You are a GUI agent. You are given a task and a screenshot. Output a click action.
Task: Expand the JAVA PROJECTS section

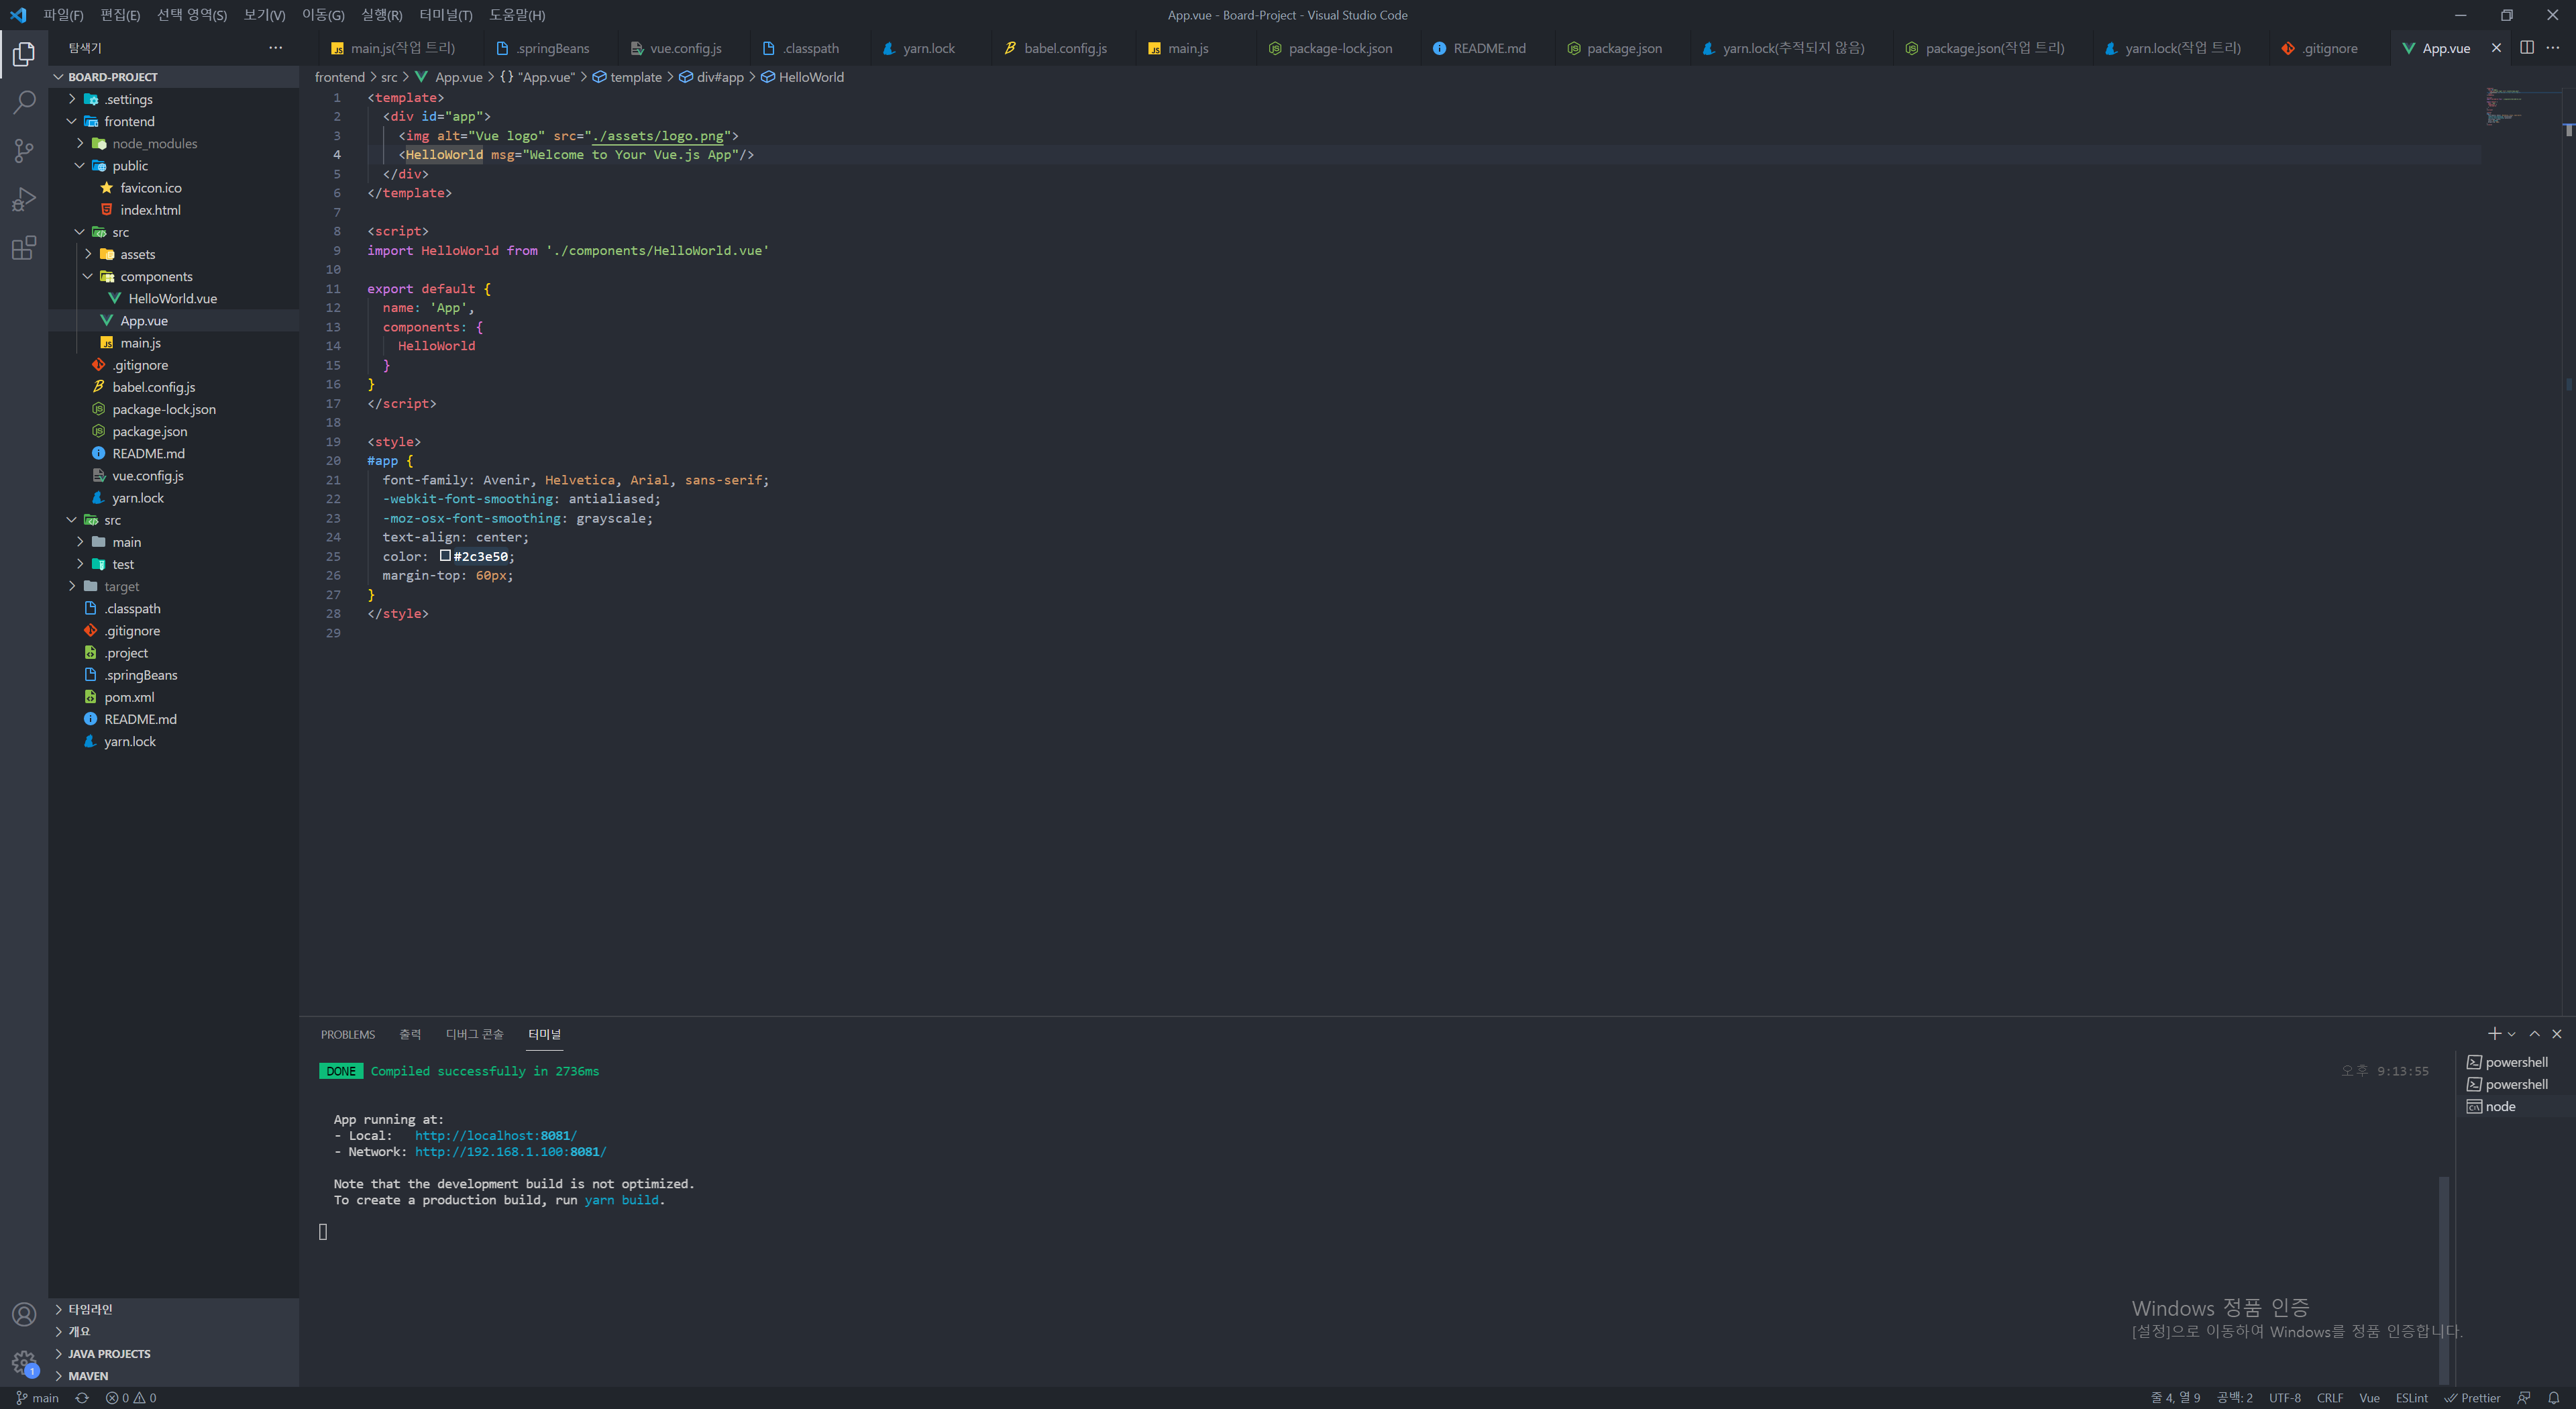click(109, 1354)
